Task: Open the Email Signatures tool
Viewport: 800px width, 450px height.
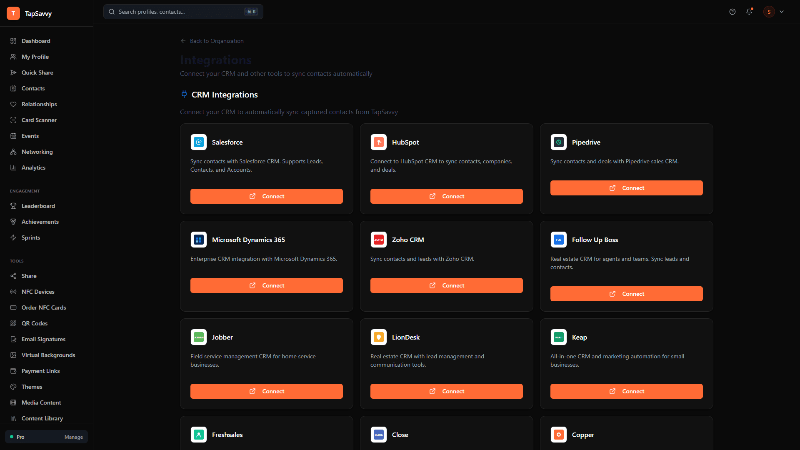Action: click(x=43, y=339)
